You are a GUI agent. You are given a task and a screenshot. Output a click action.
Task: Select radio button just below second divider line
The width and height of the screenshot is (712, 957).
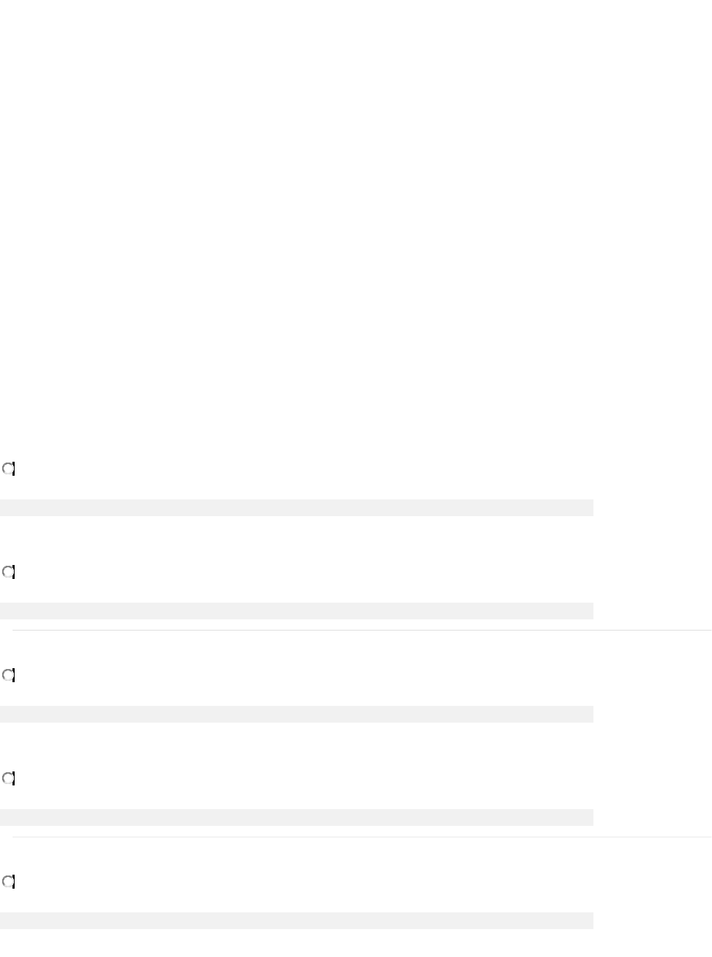click(8, 882)
